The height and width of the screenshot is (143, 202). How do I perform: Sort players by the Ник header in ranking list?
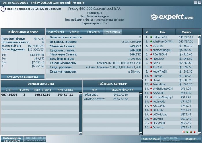pyautogui.click(x=163, y=32)
